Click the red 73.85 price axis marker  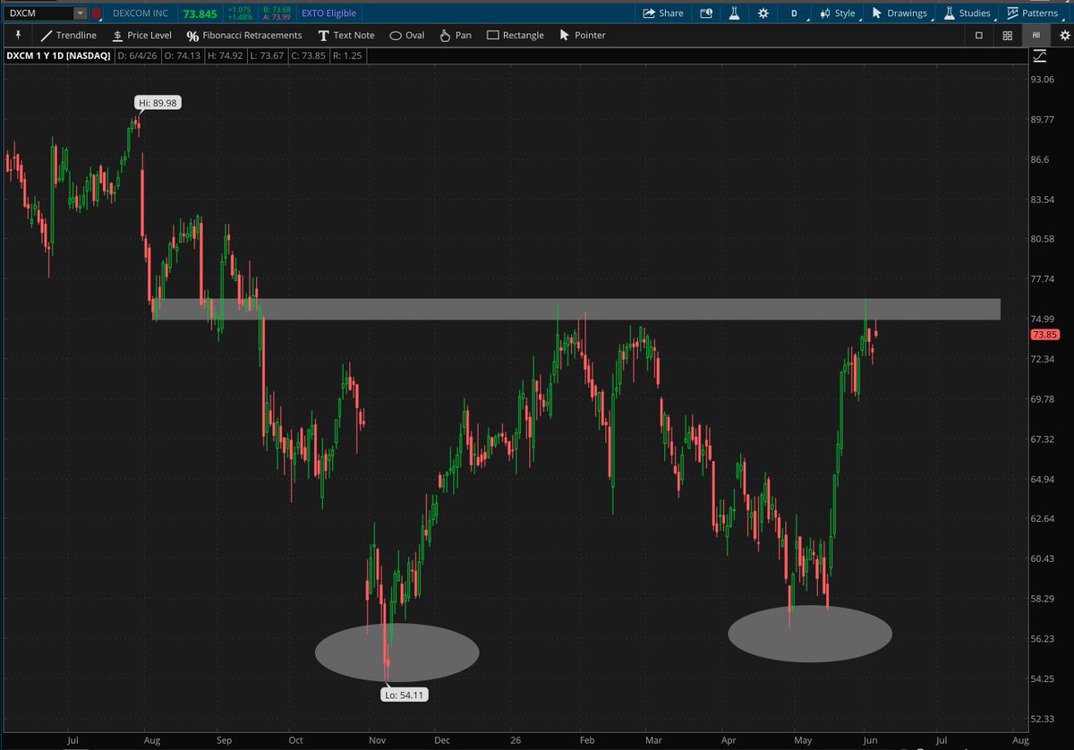coord(1044,335)
